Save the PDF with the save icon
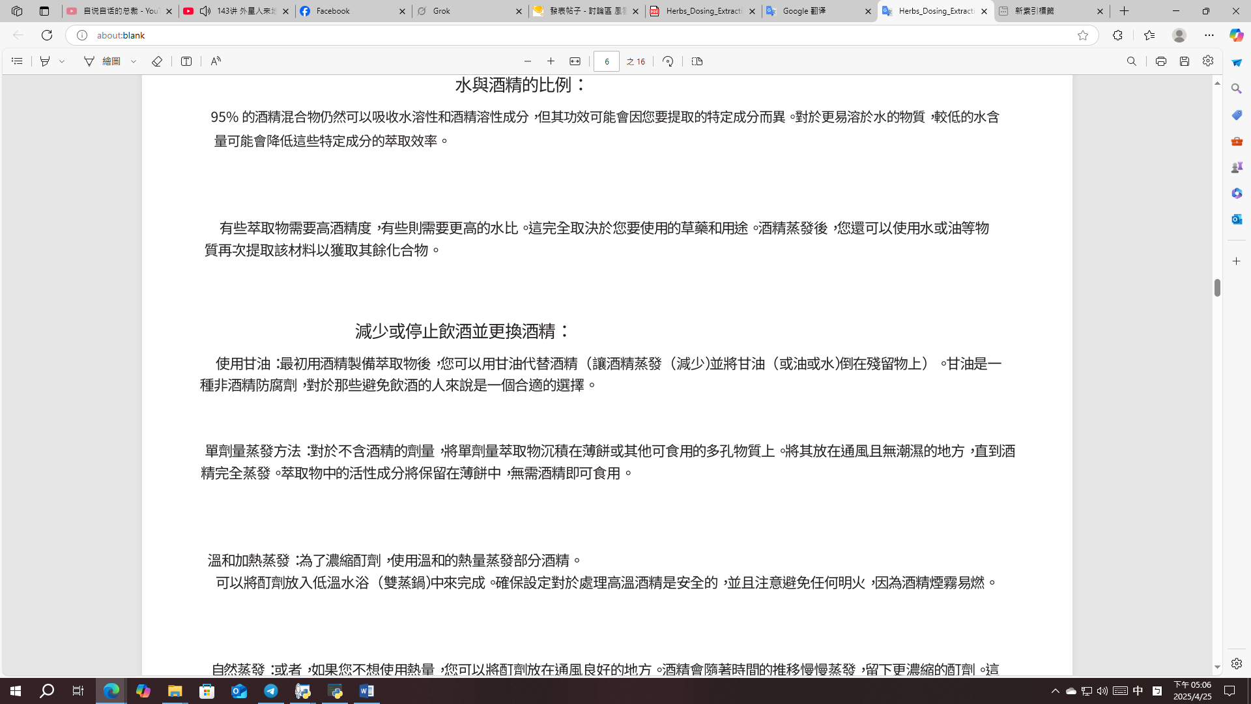Image resolution: width=1251 pixels, height=704 pixels. tap(1185, 61)
